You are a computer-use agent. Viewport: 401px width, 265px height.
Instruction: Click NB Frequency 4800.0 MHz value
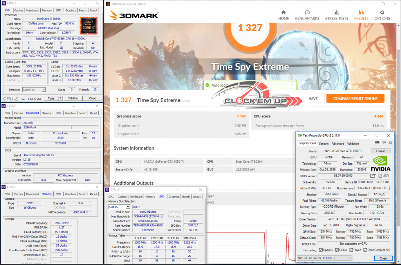[x=80, y=212]
